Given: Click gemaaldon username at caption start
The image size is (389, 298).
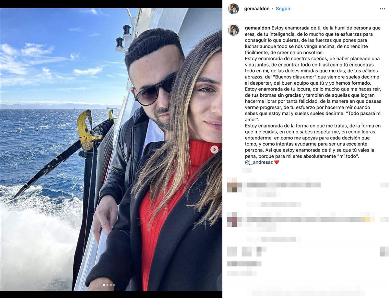Looking at the screenshot, I should (x=258, y=28).
